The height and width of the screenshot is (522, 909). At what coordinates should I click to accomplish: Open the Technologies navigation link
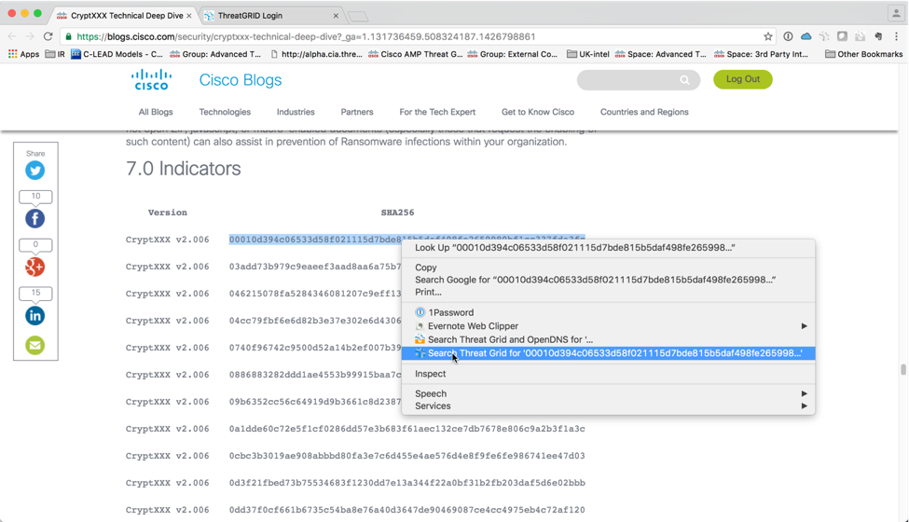[225, 112]
